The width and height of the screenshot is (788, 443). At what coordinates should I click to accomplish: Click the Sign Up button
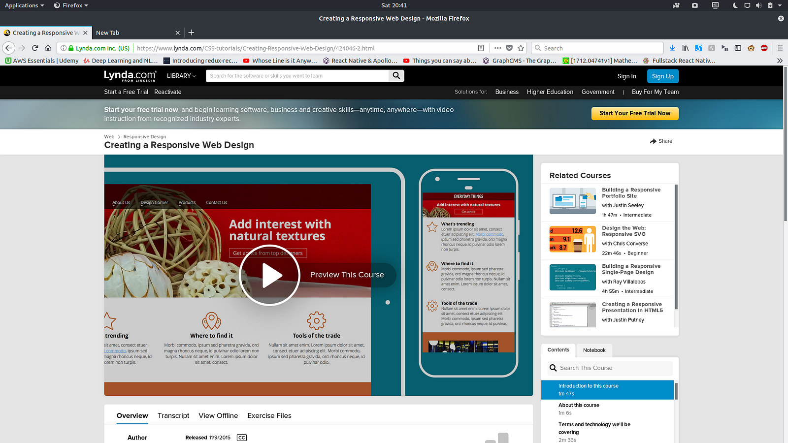click(663, 76)
